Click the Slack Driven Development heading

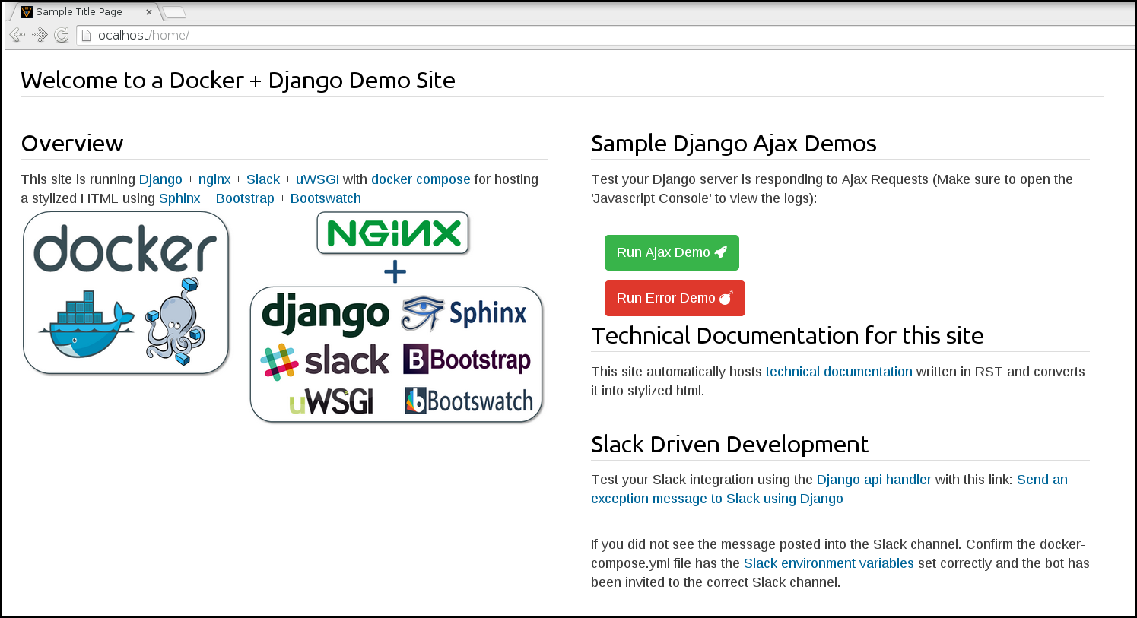coord(729,444)
